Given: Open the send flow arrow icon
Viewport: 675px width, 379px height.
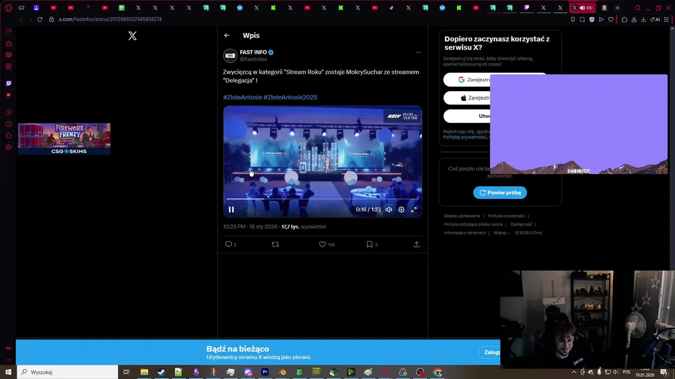Looking at the screenshot, I should pyautogui.click(x=601, y=19).
